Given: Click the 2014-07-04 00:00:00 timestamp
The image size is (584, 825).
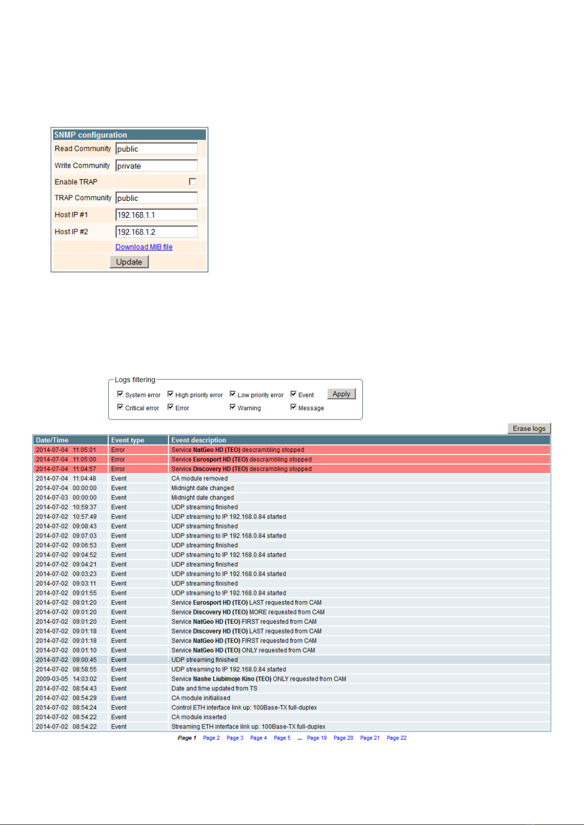Looking at the screenshot, I should [x=66, y=488].
